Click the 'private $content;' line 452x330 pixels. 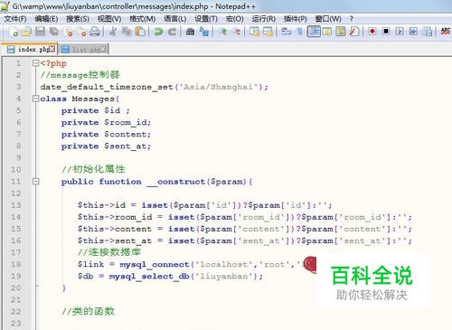tap(106, 134)
